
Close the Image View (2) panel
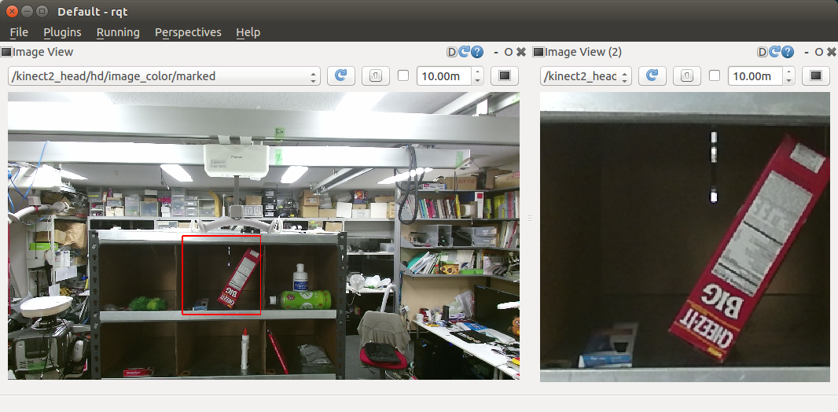pos(832,52)
